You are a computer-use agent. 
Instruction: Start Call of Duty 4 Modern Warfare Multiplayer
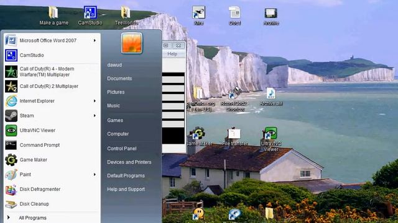(x=52, y=72)
